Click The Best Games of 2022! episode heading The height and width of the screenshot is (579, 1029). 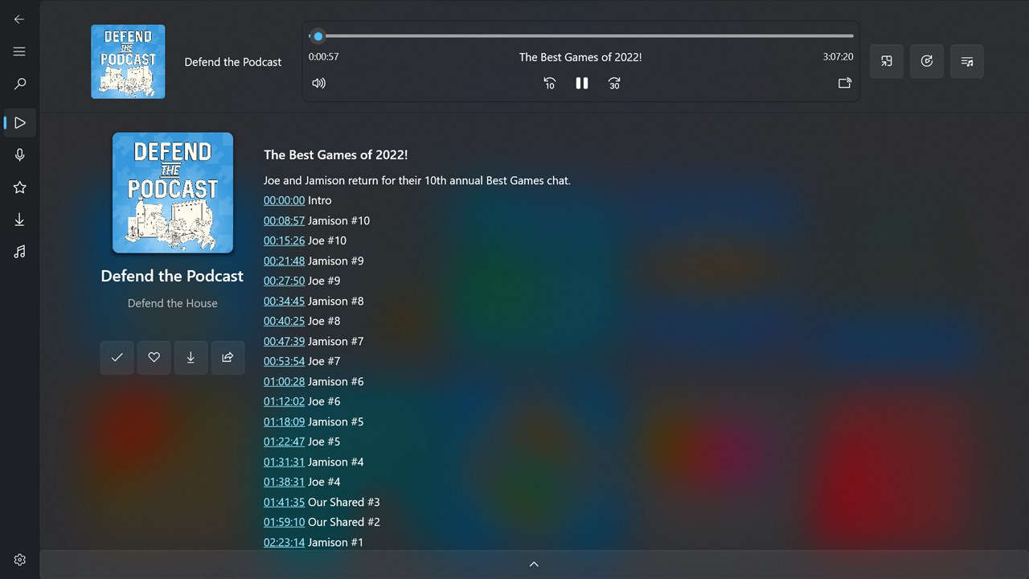[x=336, y=154]
